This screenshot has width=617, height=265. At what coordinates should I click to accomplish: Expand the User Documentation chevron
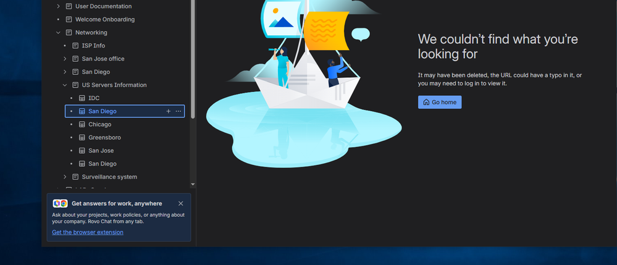pos(58,6)
